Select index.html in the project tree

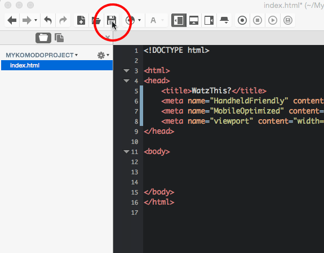[x=57, y=65]
